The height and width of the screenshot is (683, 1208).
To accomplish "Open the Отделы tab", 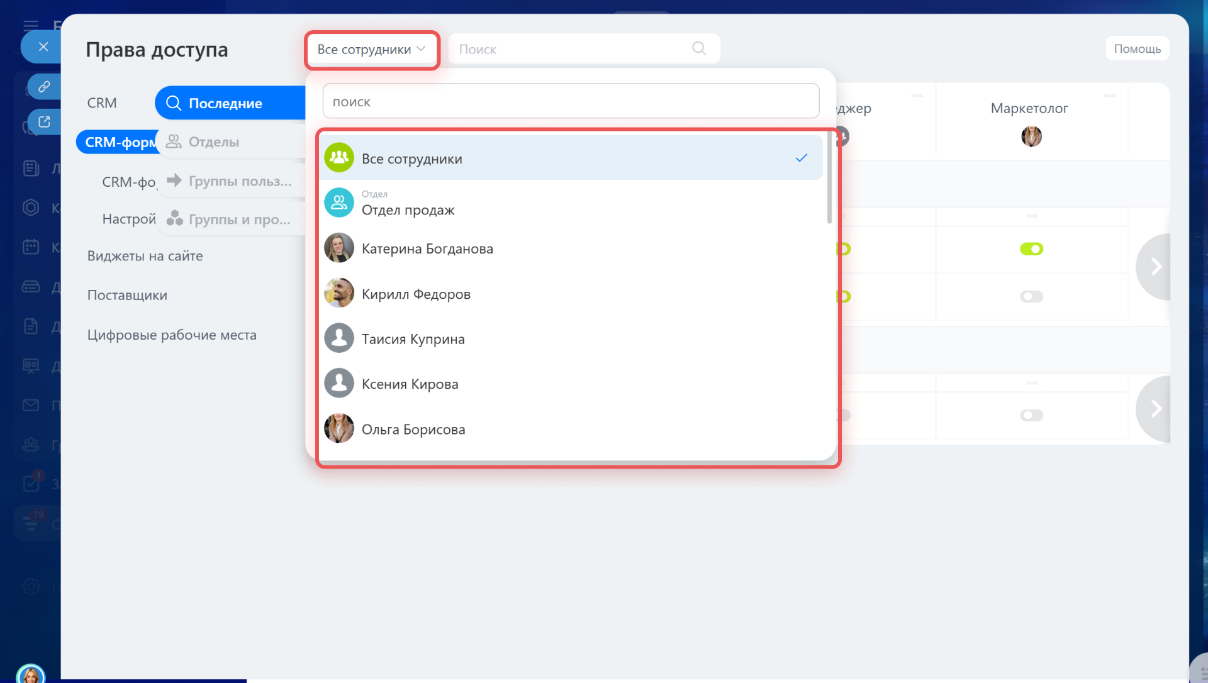I will point(214,142).
